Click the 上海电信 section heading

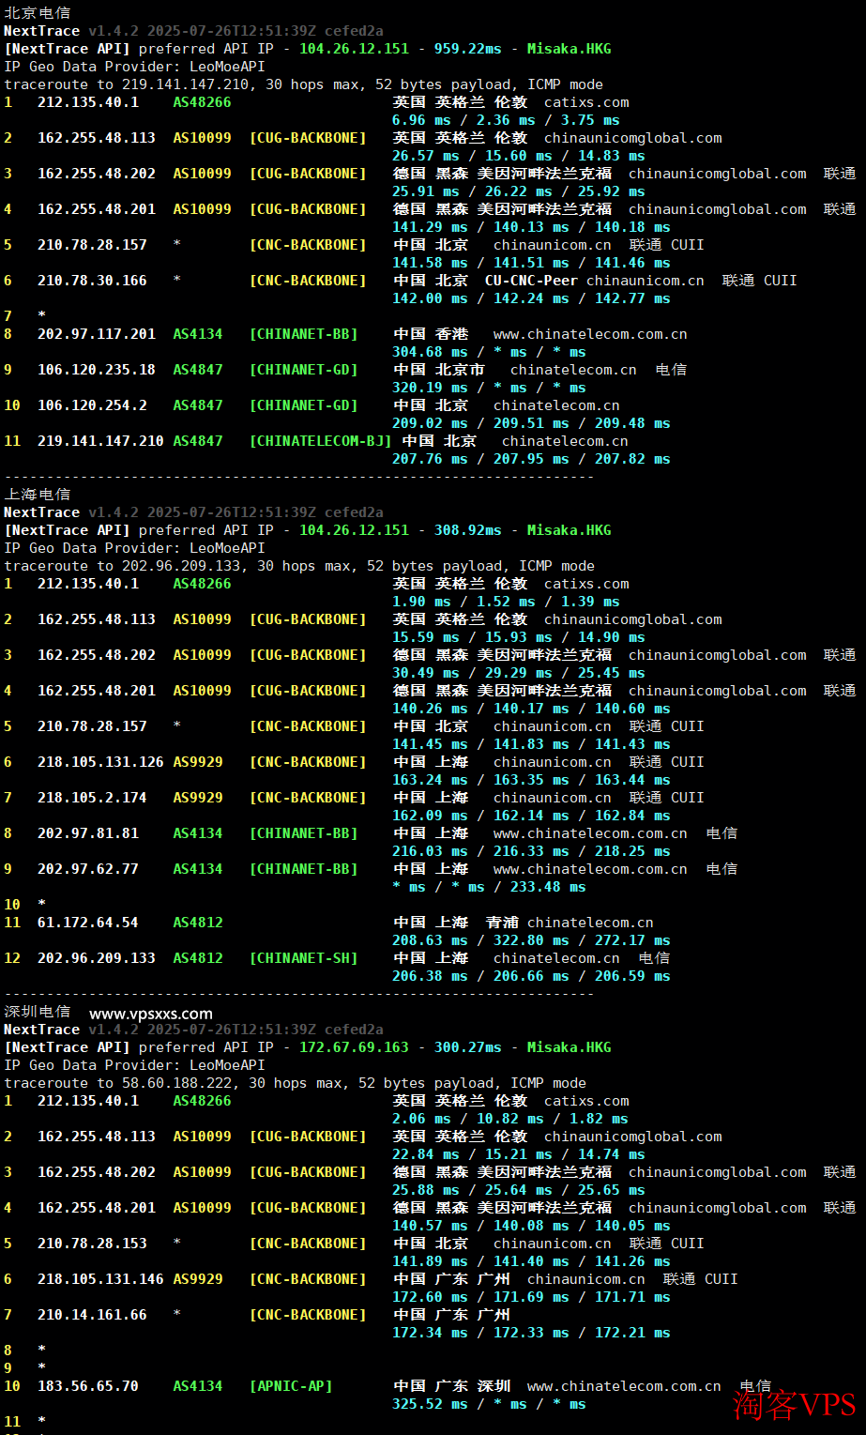(38, 495)
